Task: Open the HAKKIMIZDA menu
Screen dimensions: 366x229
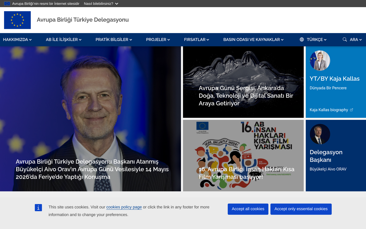Action: click(x=17, y=40)
